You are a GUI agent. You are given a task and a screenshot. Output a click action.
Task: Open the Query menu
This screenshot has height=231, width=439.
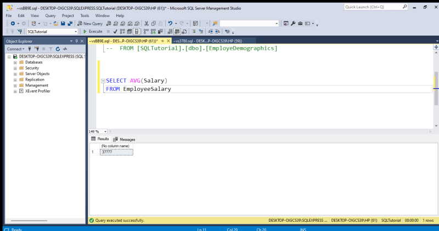click(x=50, y=16)
